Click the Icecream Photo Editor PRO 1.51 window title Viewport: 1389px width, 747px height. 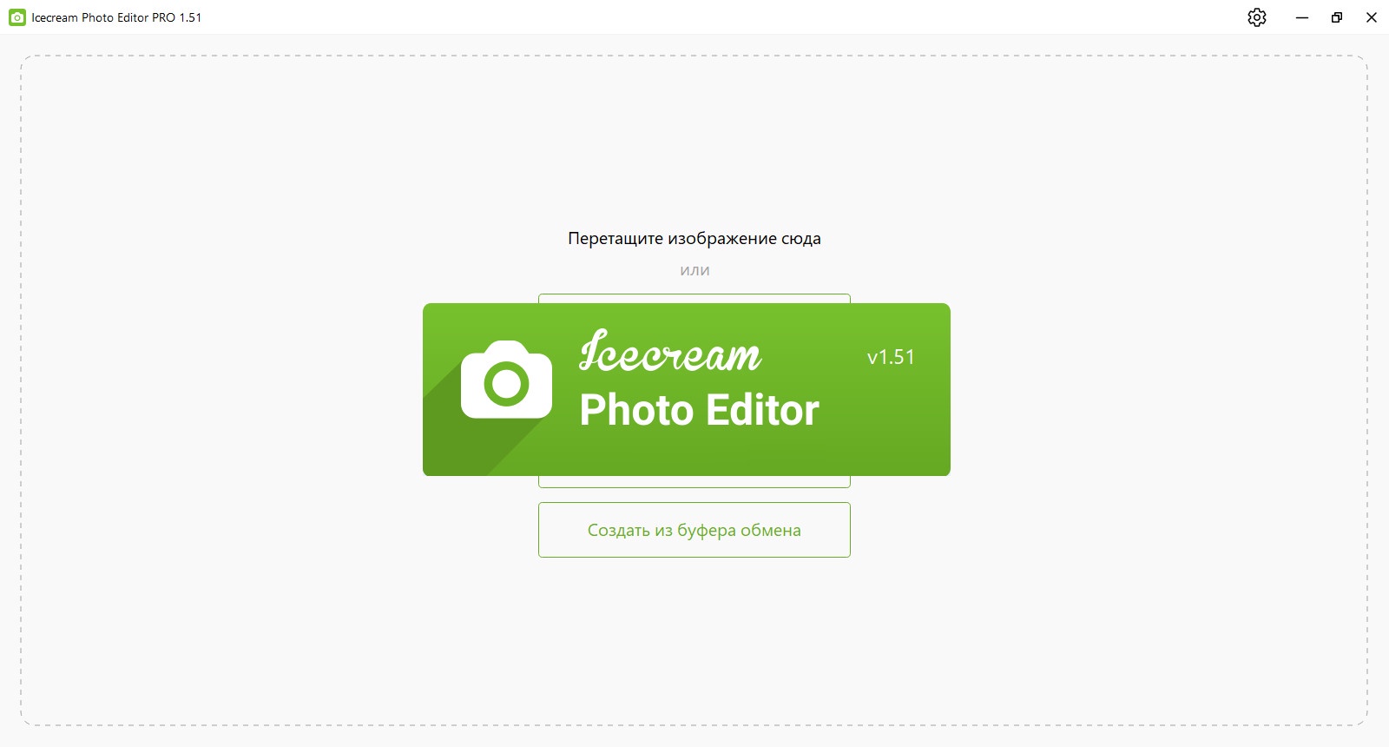(x=116, y=17)
